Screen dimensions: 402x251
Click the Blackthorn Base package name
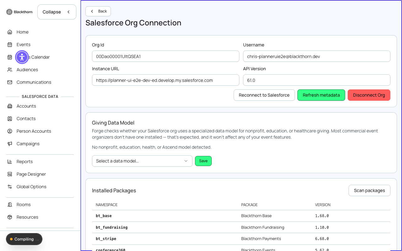(x=256, y=216)
